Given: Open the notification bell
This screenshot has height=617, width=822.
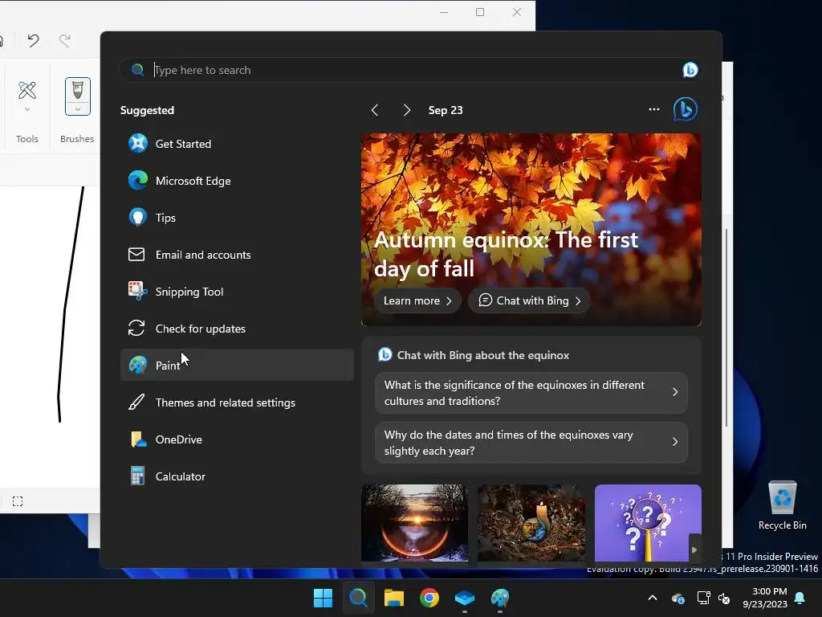Looking at the screenshot, I should 800,598.
